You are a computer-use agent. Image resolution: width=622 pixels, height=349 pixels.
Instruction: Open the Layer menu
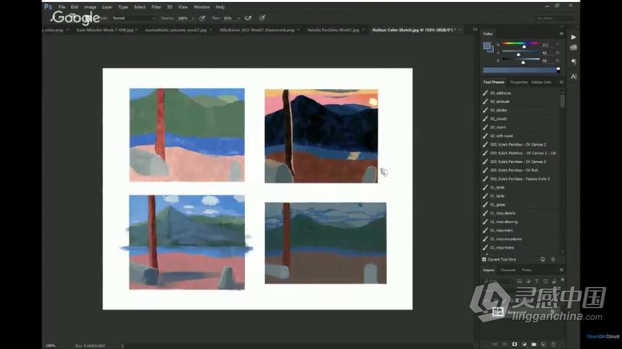tap(107, 7)
